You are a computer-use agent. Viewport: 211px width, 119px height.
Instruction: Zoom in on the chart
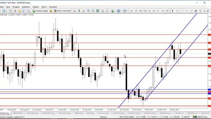point(89,11)
